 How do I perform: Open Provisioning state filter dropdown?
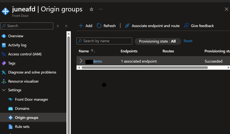[x=158, y=41]
